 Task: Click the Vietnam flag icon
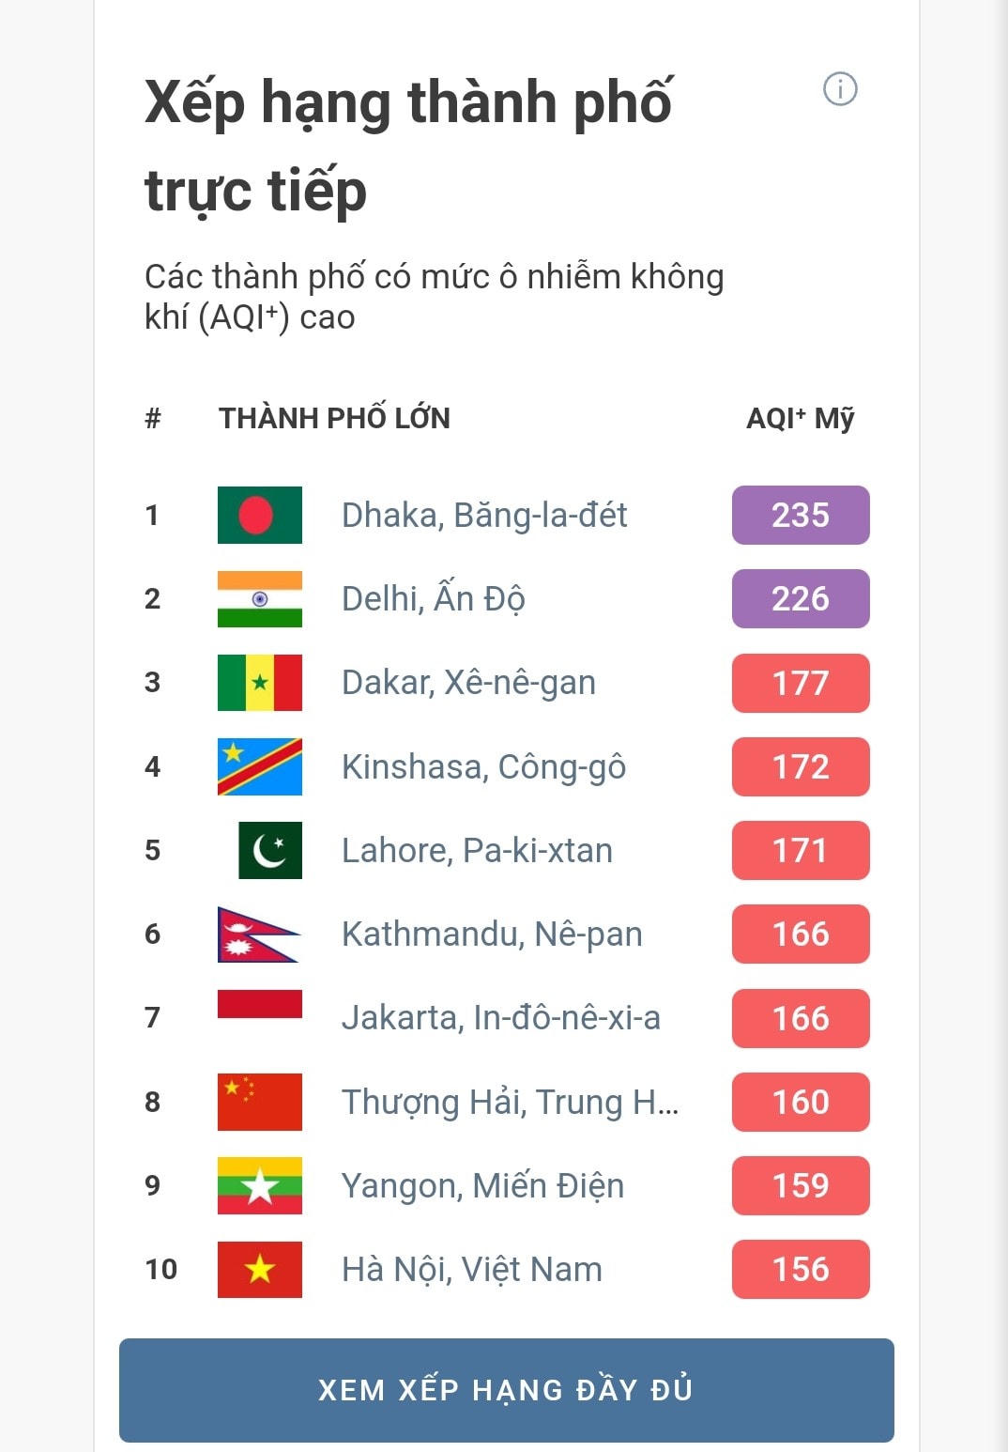coord(260,1269)
